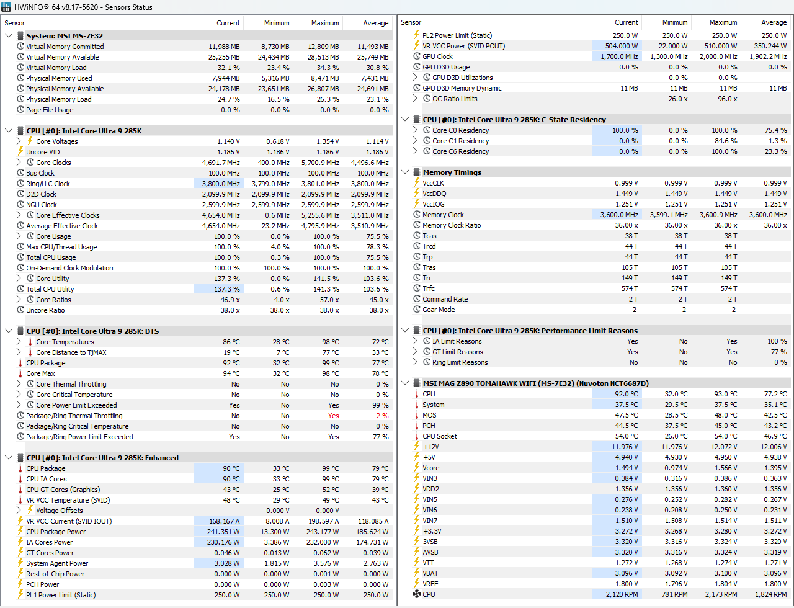Click the chip icon beside System: MSI MS-7E32

click(20, 36)
